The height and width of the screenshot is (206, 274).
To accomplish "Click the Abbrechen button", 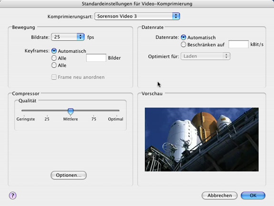I will pos(220,196).
